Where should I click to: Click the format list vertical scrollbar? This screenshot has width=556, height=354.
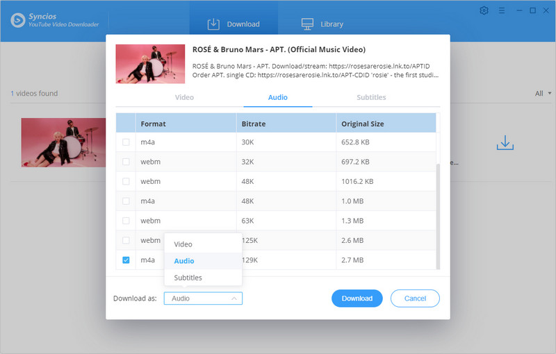click(x=438, y=217)
